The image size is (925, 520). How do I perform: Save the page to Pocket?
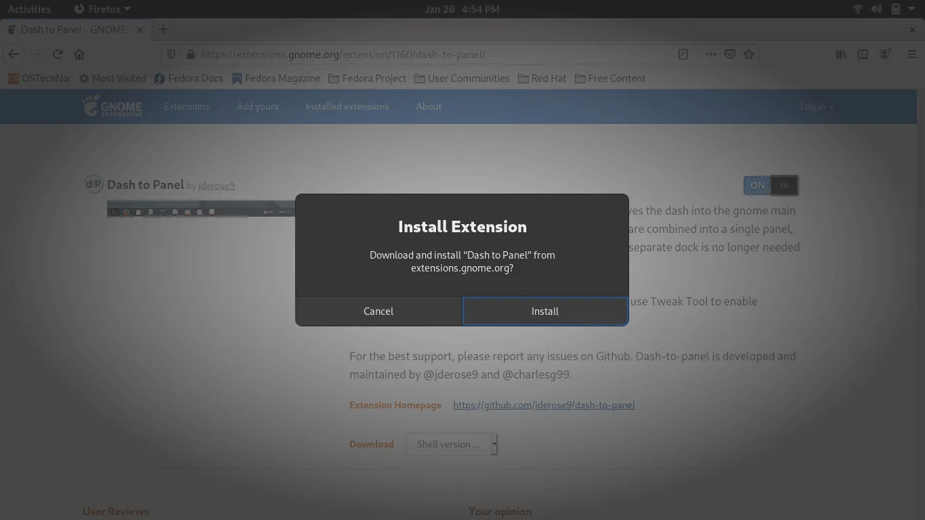pyautogui.click(x=729, y=54)
